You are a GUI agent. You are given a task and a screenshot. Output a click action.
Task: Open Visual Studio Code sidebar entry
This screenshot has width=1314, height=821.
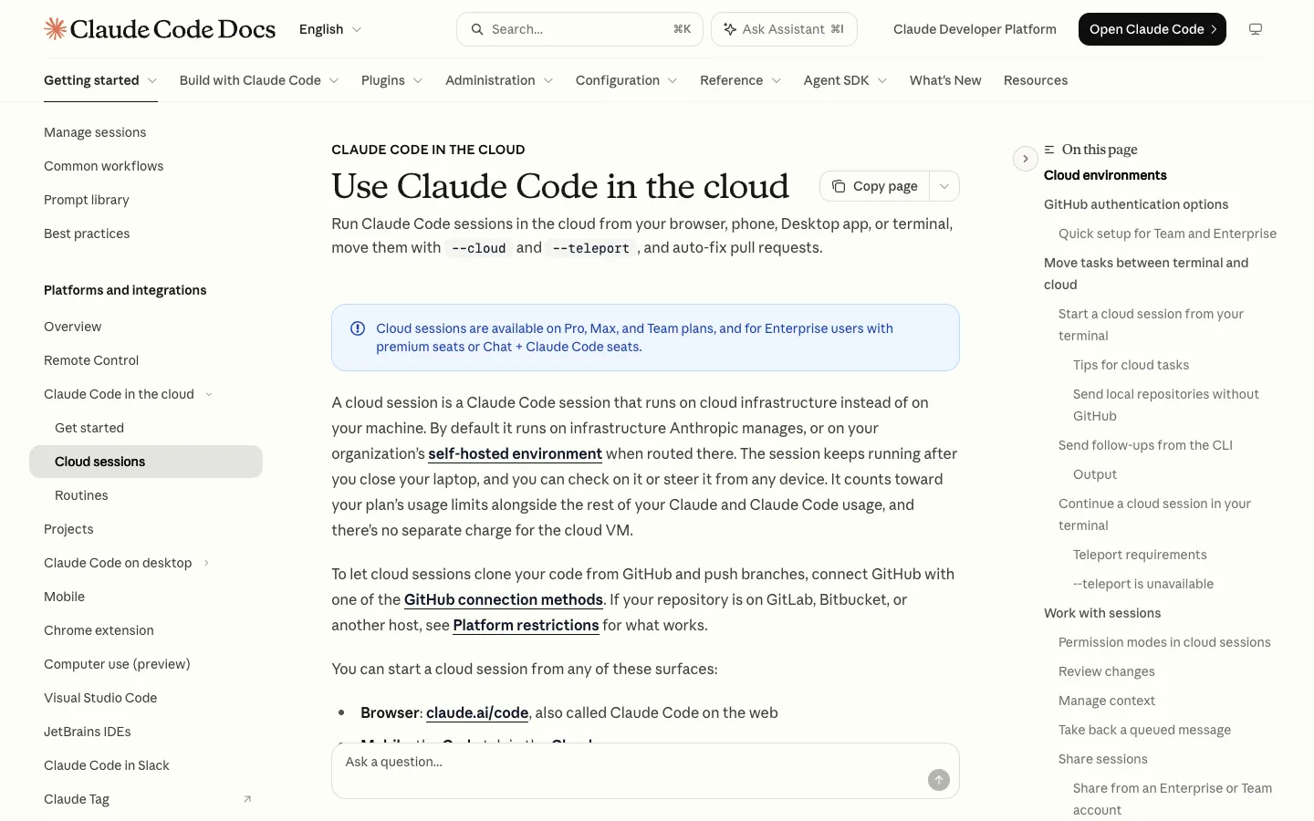click(146, 698)
